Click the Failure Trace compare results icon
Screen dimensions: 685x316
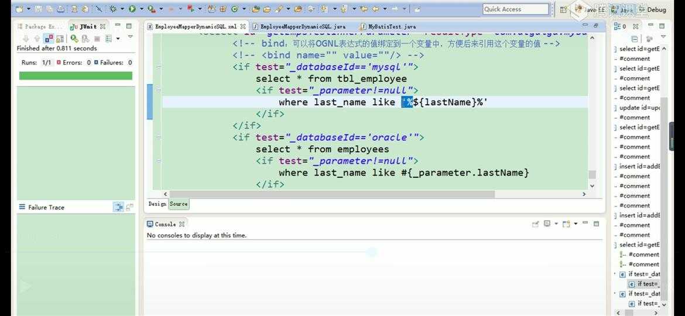click(x=129, y=207)
